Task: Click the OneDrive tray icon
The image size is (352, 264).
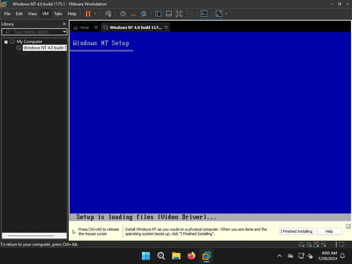Action: [x=290, y=256]
